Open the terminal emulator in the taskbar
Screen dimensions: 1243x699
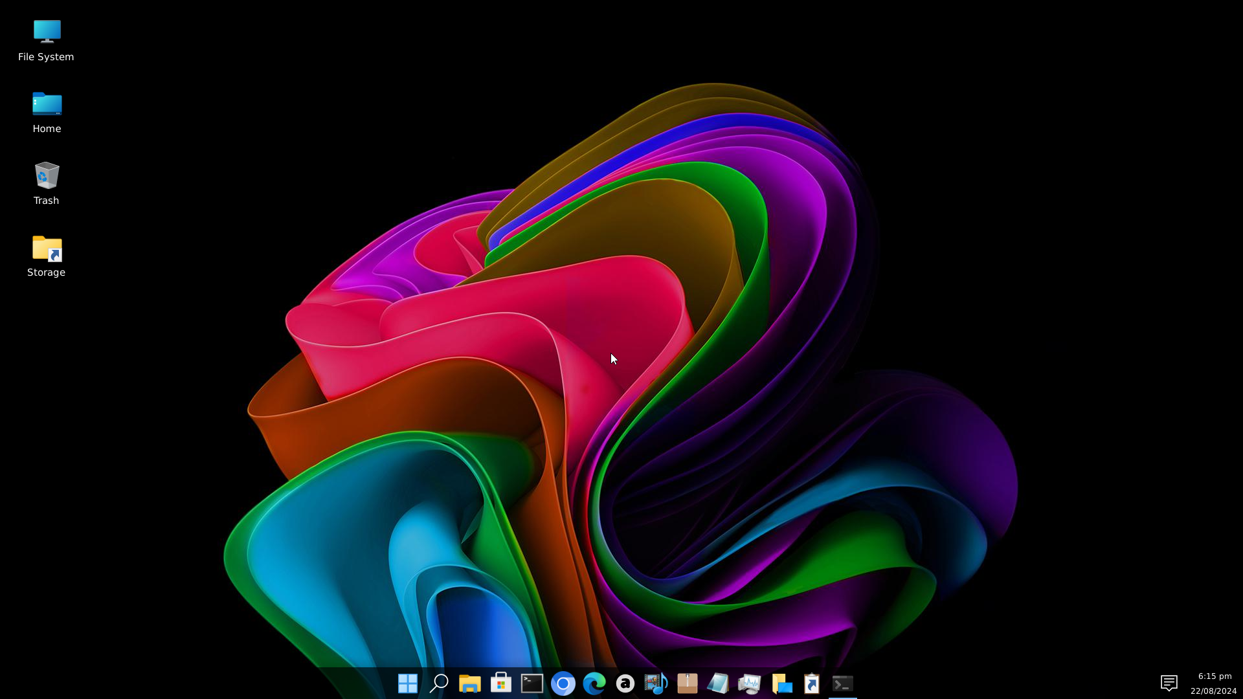pyautogui.click(x=532, y=683)
